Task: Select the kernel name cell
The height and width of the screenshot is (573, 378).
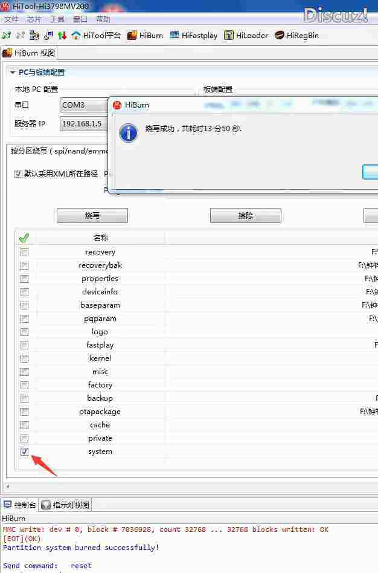Action: click(100, 358)
